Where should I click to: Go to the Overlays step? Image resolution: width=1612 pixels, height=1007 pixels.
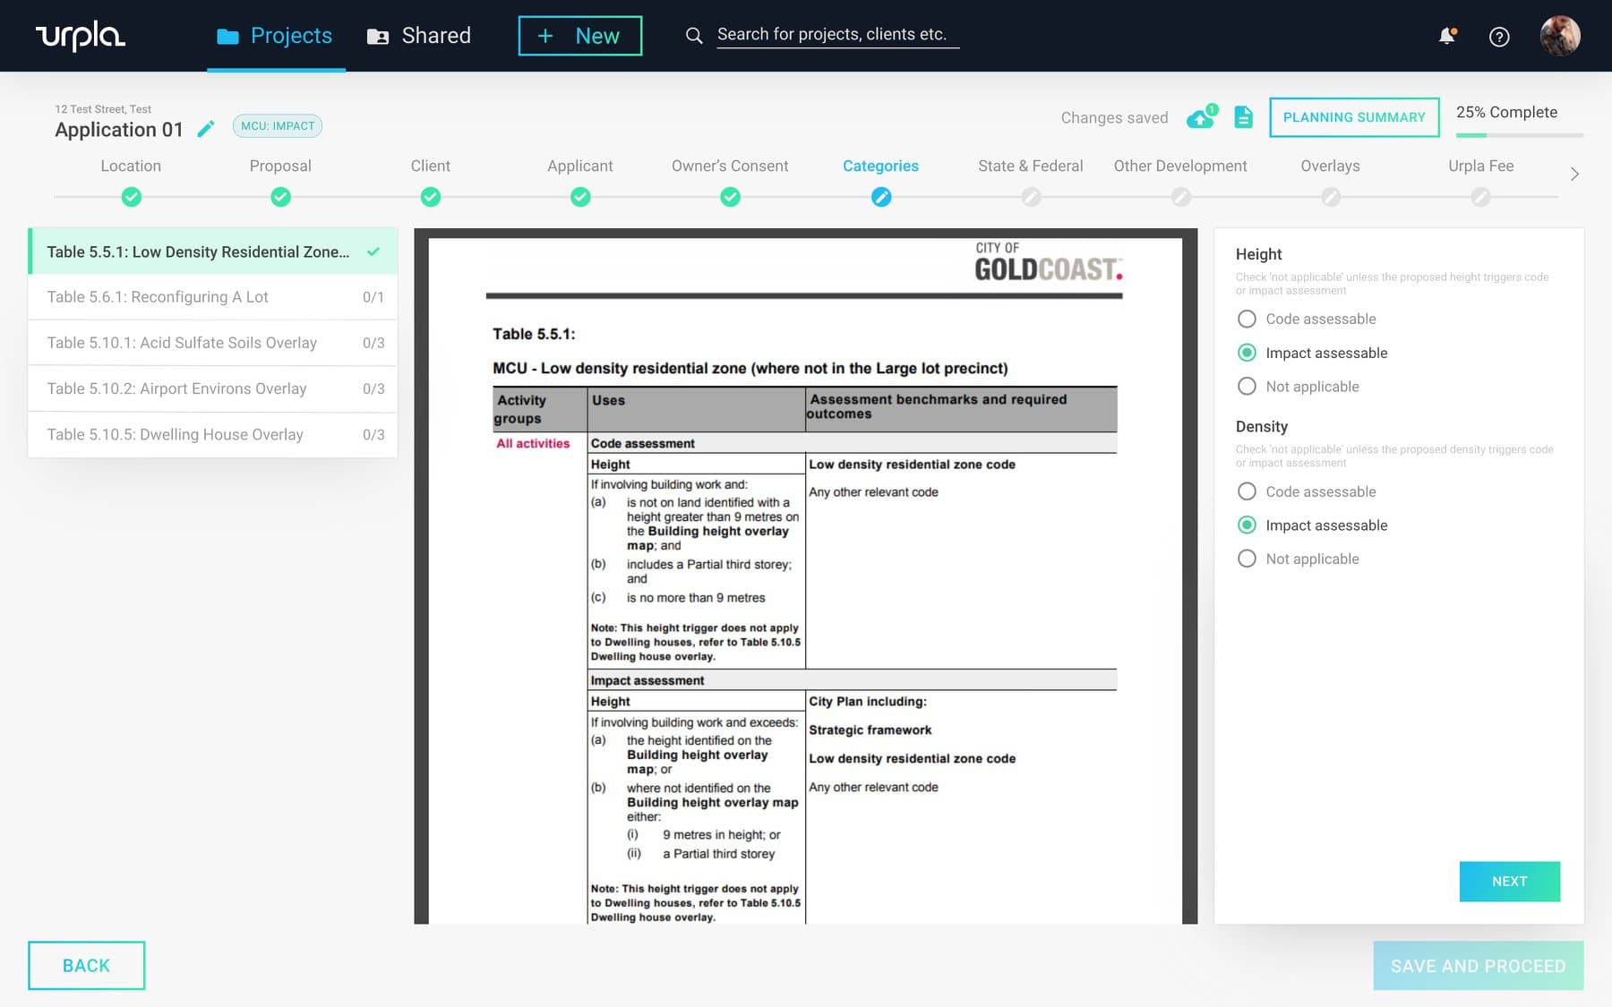(1330, 166)
